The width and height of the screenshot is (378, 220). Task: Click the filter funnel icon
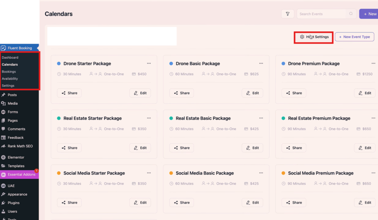(288, 14)
